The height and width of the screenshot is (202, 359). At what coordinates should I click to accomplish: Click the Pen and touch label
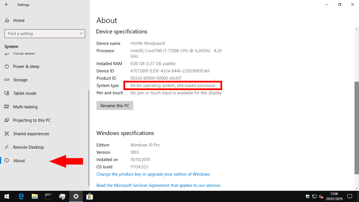point(110,93)
